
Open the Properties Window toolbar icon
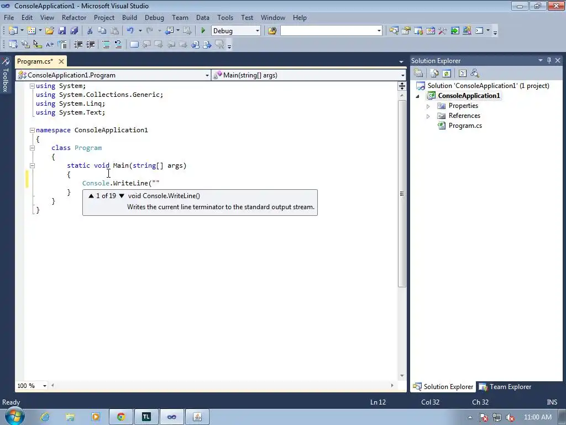coord(406,31)
